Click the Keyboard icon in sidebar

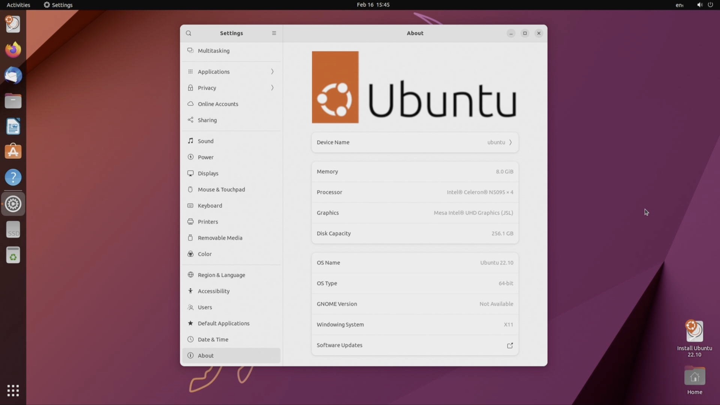(x=190, y=205)
